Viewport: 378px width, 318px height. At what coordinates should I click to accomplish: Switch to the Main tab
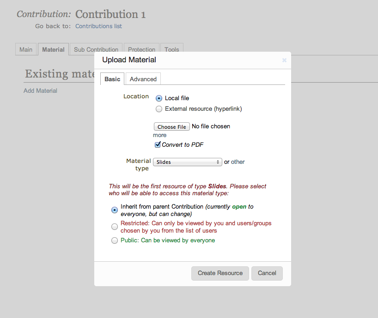(x=26, y=49)
